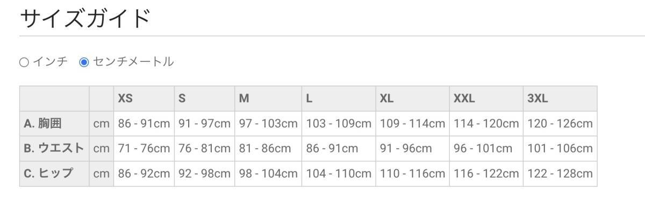This screenshot has height=209, width=645.
Task: Click the B. ウエスト row label
Action: coord(54,149)
